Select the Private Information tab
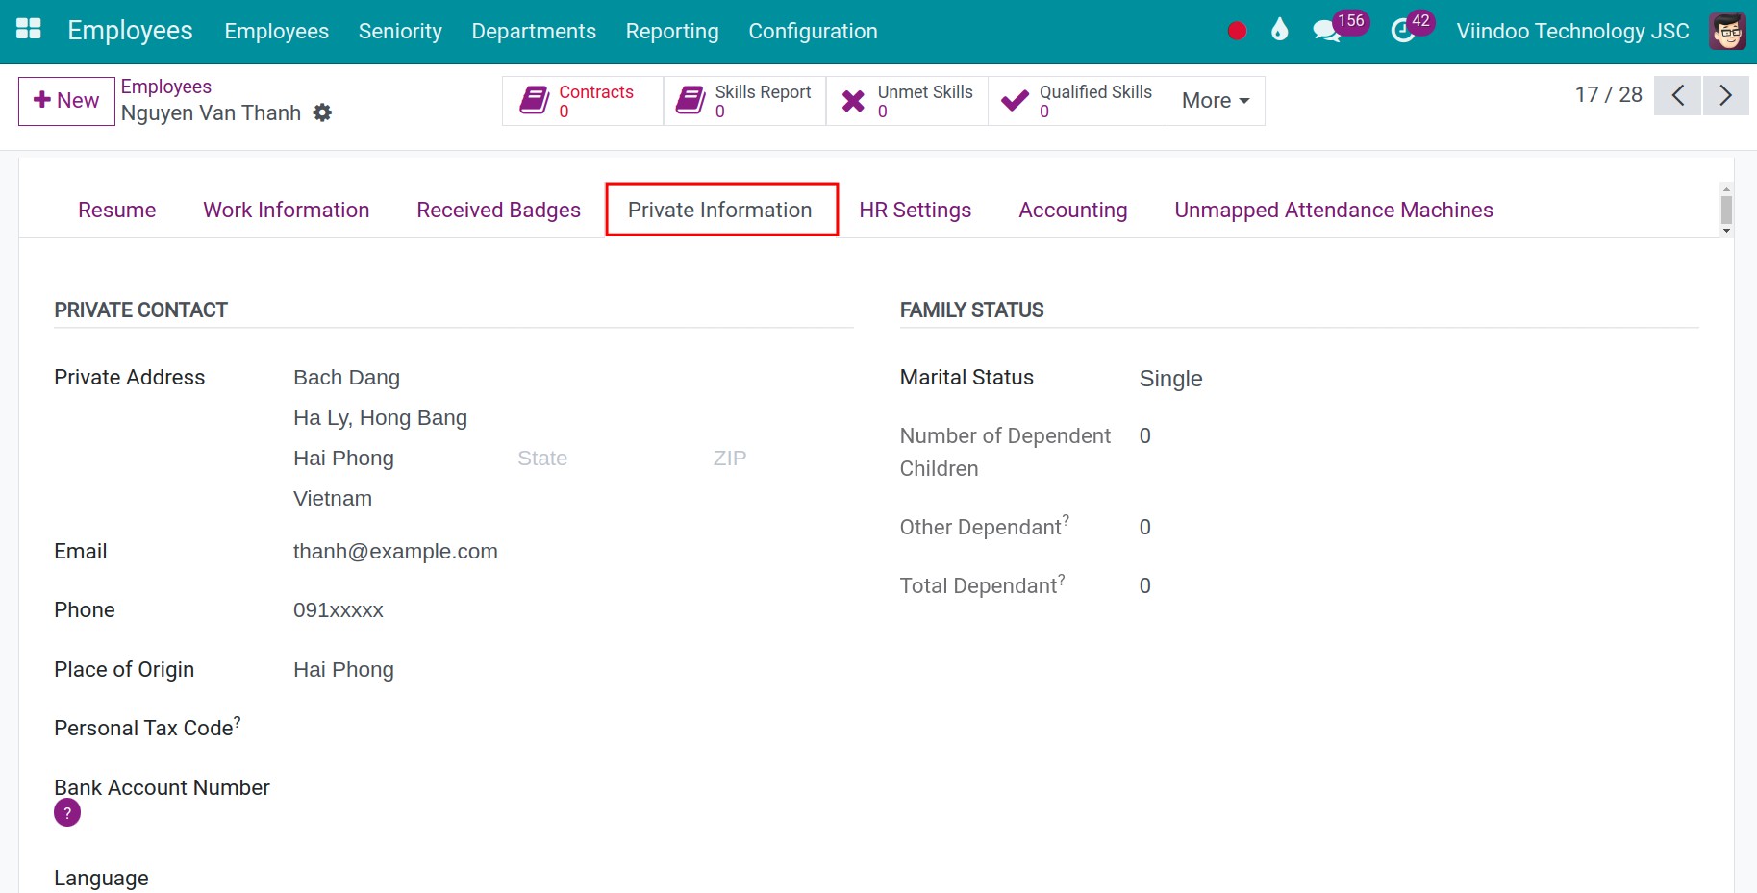The width and height of the screenshot is (1757, 893). [x=720, y=210]
